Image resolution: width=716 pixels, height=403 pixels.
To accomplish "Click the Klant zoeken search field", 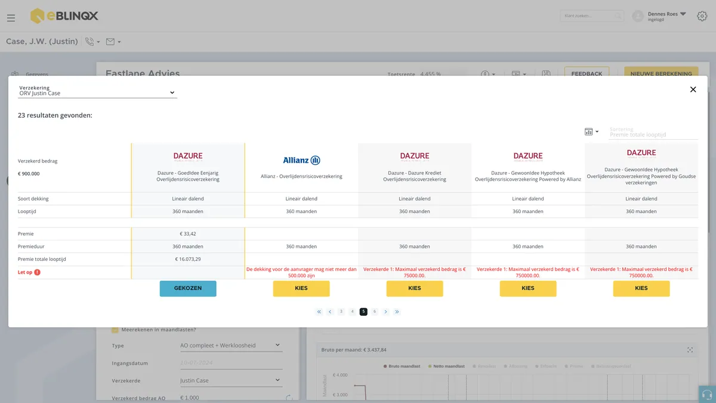I will [592, 16].
